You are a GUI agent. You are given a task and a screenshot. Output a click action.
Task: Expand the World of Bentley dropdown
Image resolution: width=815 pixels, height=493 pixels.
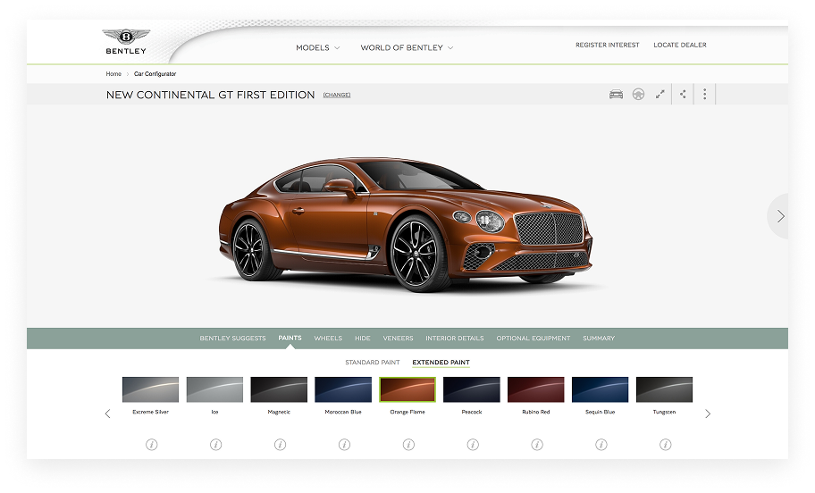tap(407, 48)
